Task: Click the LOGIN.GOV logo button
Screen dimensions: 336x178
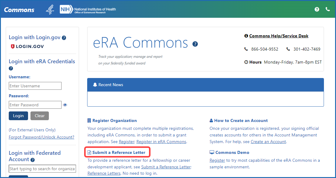Action: click(x=27, y=46)
